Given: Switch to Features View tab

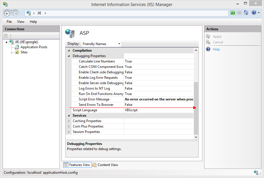Looking at the screenshot, I should [77, 165].
